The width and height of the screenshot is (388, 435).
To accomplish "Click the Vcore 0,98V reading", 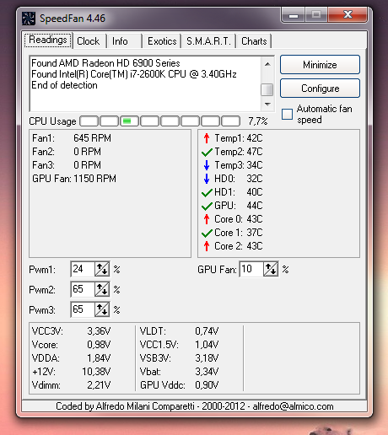I will pyautogui.click(x=71, y=345).
